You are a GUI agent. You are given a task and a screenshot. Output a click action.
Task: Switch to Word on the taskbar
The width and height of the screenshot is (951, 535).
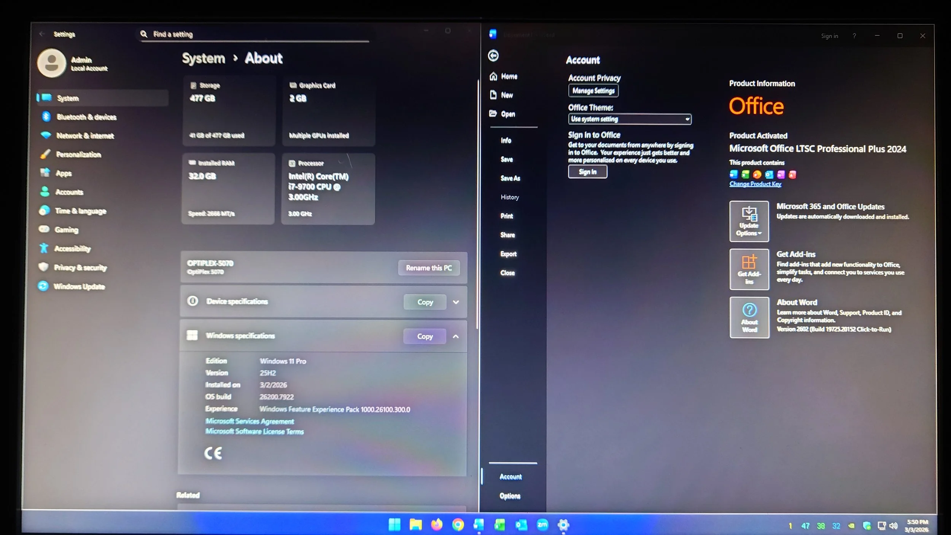pyautogui.click(x=479, y=525)
